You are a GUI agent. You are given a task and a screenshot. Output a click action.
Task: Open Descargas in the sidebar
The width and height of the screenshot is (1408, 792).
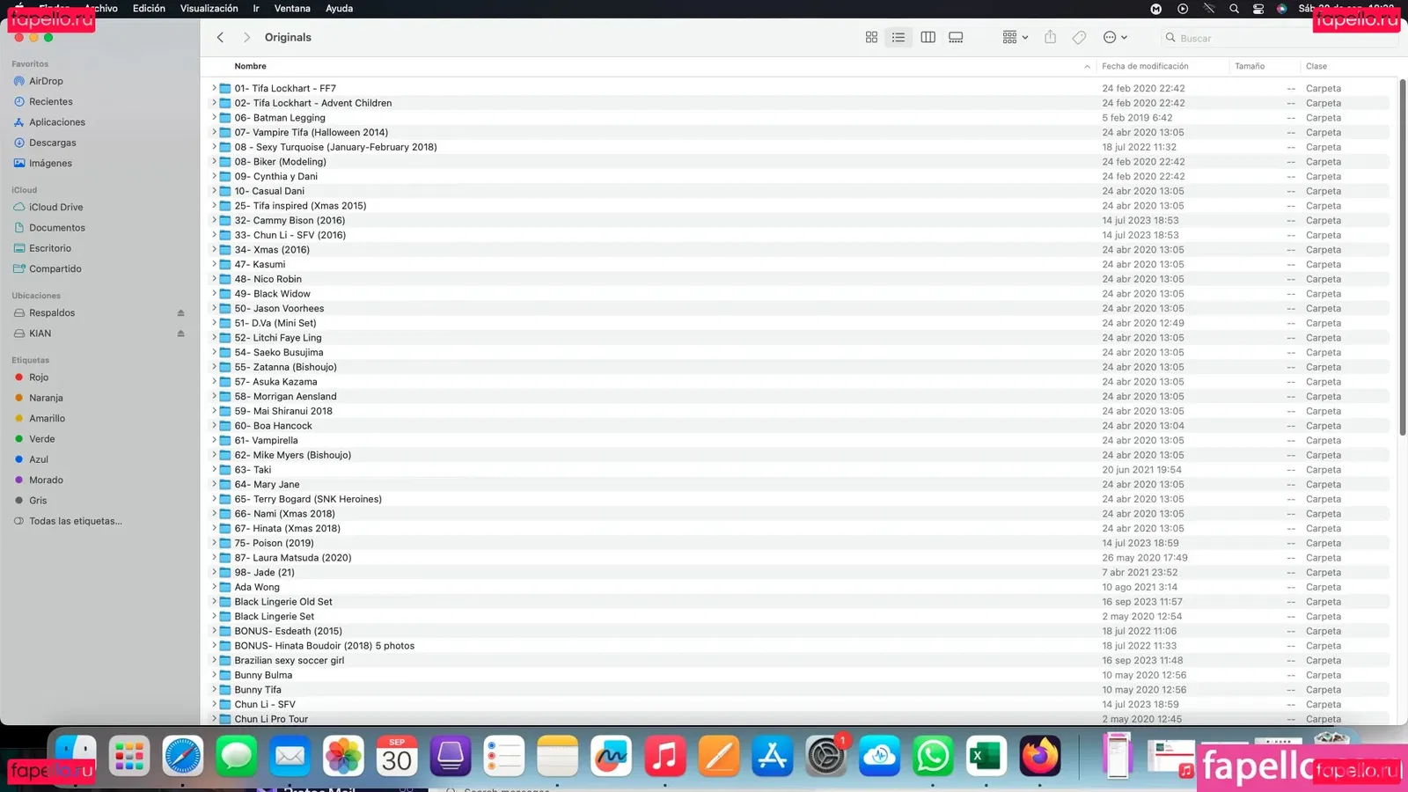coord(52,143)
